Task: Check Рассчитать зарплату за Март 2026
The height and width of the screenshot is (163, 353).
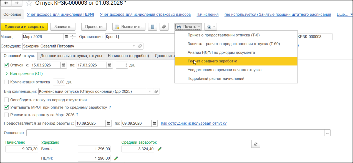Action: click(7, 115)
